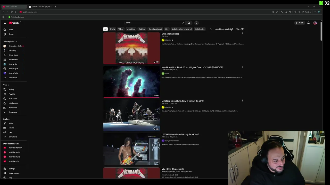Select the Live filter chip

tap(167, 29)
